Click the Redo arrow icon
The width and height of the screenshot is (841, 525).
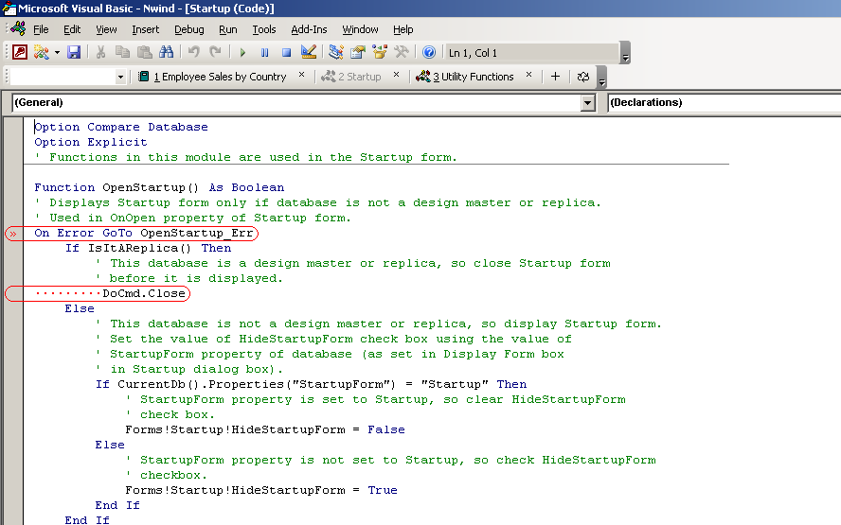[x=216, y=52]
